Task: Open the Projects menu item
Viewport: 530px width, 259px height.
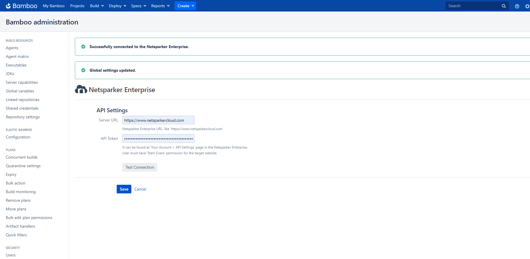Action: [77, 6]
